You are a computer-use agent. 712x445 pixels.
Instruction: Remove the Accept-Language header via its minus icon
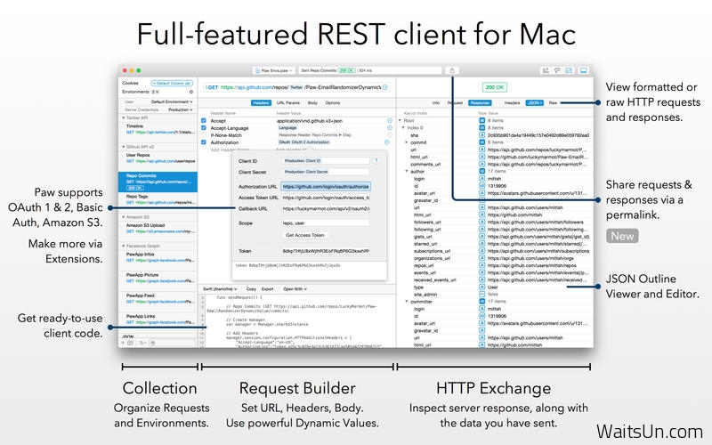click(x=390, y=128)
